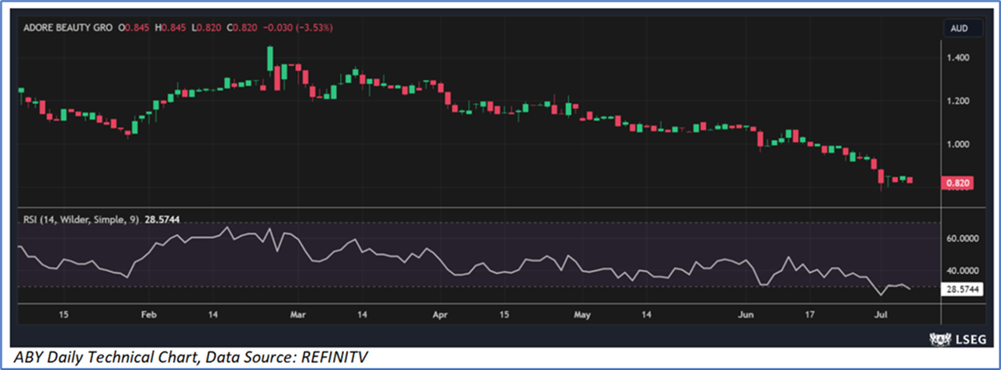Click the RSI value 28.5744 in legend
The image size is (1001, 370).
pyautogui.click(x=163, y=220)
